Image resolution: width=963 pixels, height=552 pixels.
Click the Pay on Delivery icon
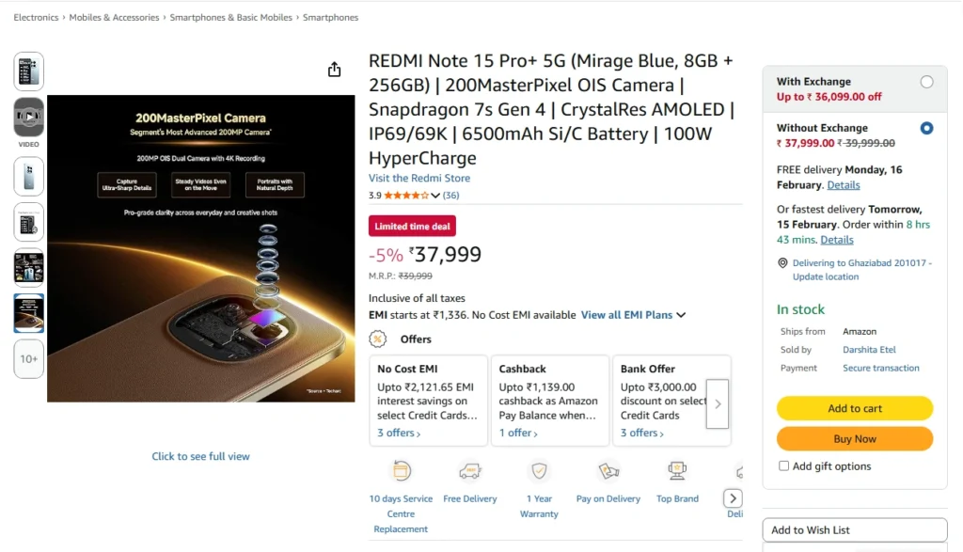click(608, 470)
